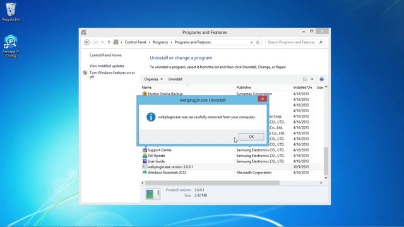Open View installed updates link
The image size is (404, 227).
(x=107, y=66)
